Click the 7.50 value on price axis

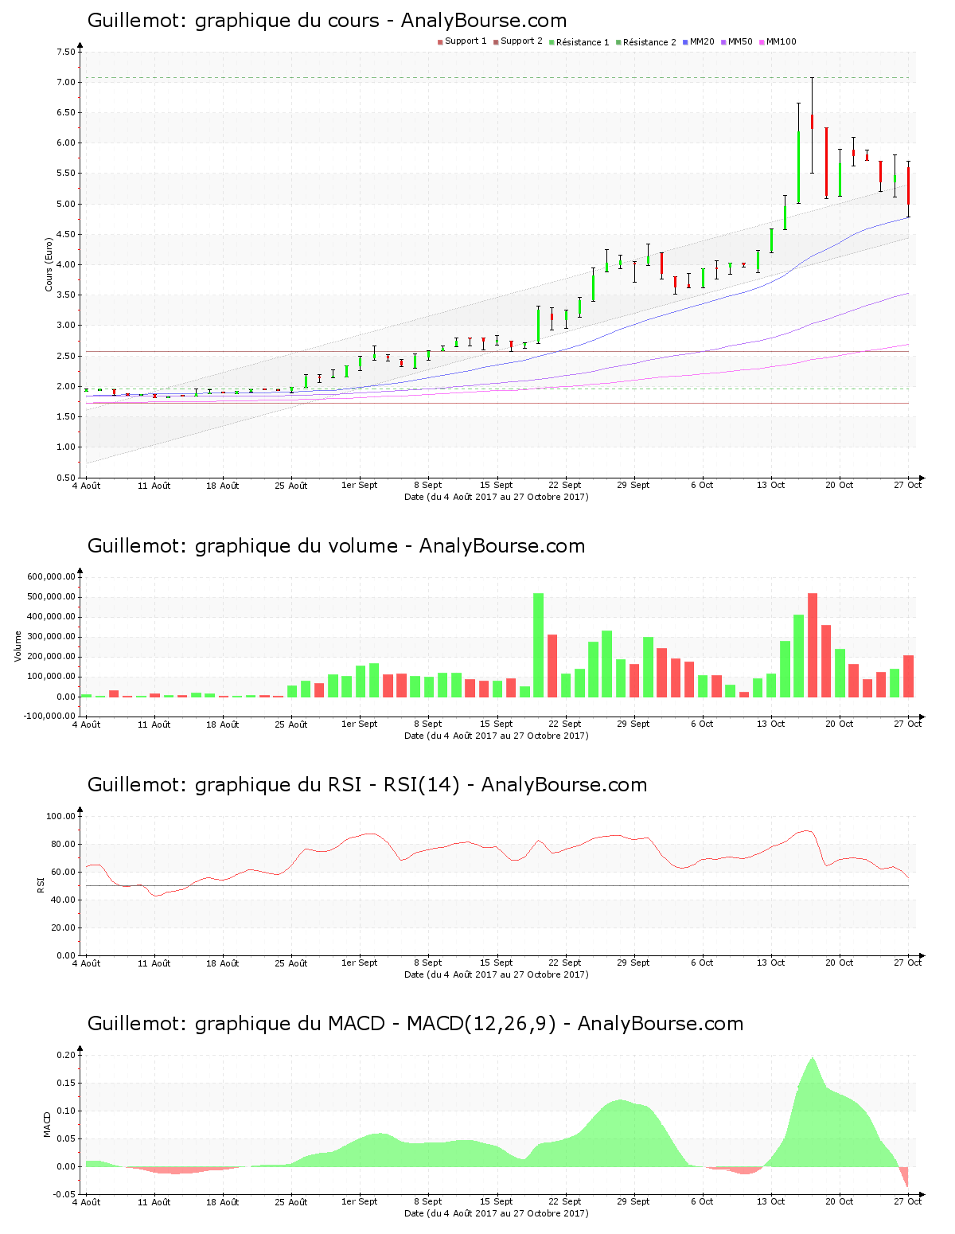pos(65,53)
